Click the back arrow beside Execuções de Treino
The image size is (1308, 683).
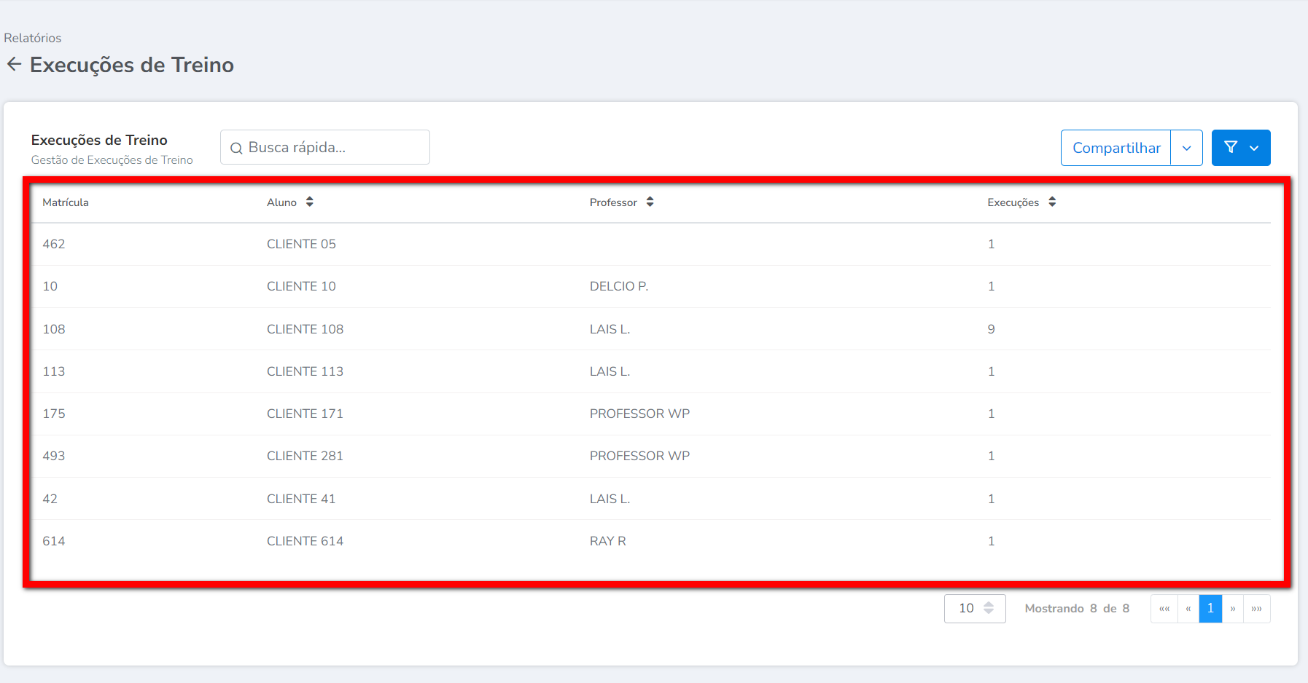click(x=14, y=65)
